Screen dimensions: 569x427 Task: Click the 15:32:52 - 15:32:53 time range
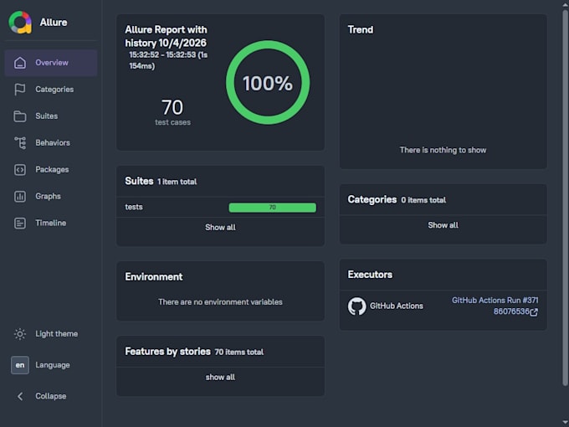[x=168, y=60]
